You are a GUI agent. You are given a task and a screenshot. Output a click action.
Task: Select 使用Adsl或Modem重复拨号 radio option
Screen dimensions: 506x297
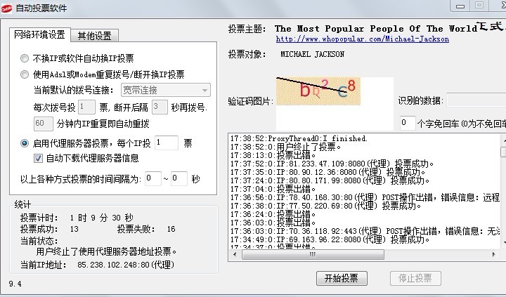[x=25, y=74]
